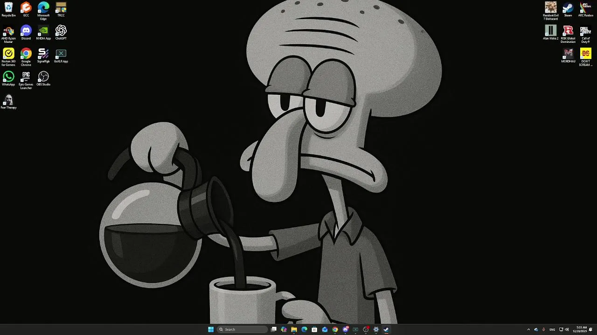Click the taskbar Search box
The image size is (597, 335).
[243, 329]
